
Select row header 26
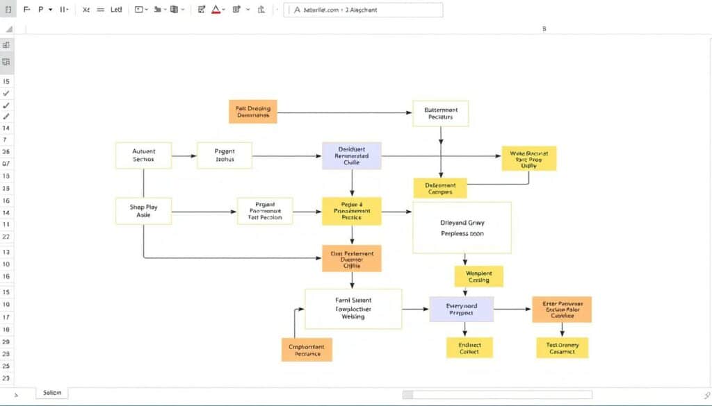(6, 152)
